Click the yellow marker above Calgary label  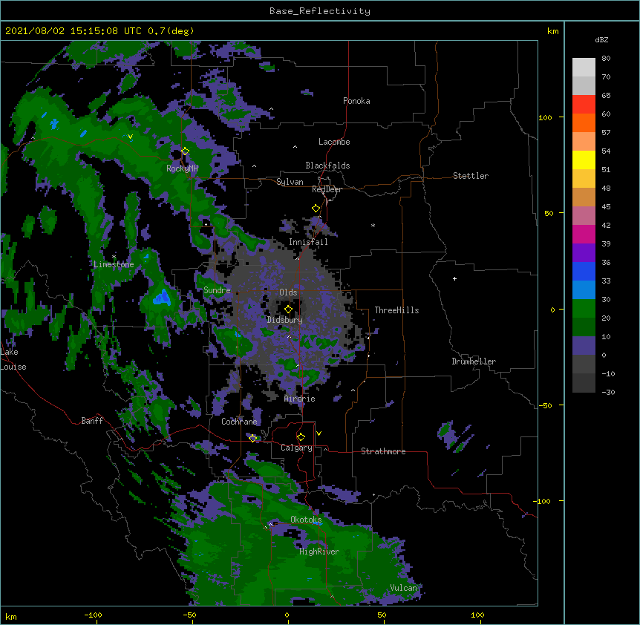click(301, 437)
